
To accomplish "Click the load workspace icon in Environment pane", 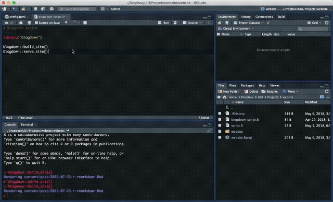I will click(220, 23).
